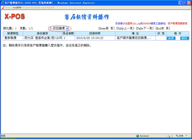This screenshot has height=139, width=192.
Task: Go to the Home首頁 first page link
Action: [106, 28]
